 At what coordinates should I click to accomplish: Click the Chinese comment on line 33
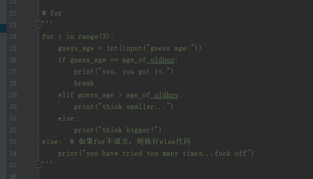[130, 142]
